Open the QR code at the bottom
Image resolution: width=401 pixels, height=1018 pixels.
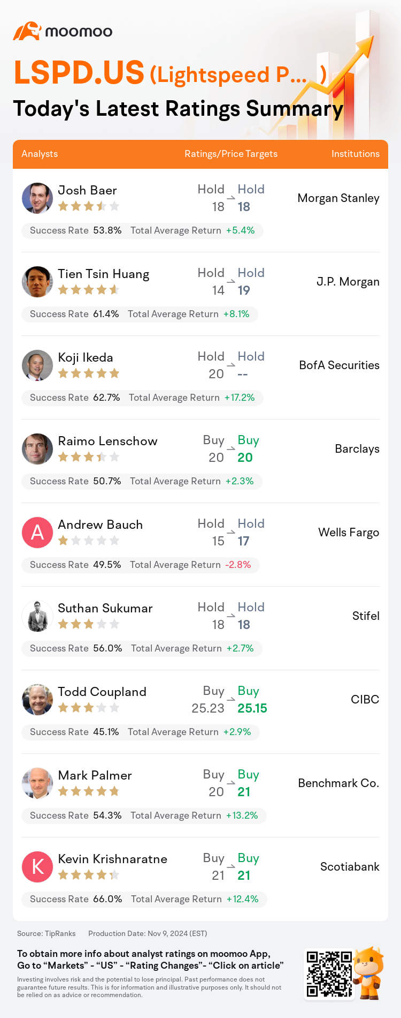tap(329, 974)
